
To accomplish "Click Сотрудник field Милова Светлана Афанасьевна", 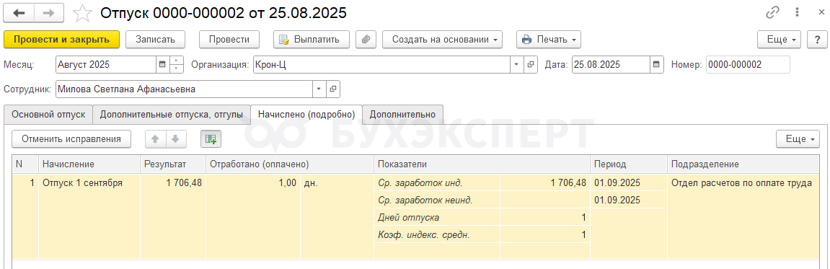I will tap(184, 89).
